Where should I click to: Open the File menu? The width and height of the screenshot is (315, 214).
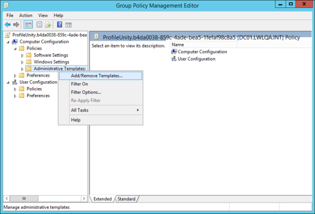(x=10, y=15)
